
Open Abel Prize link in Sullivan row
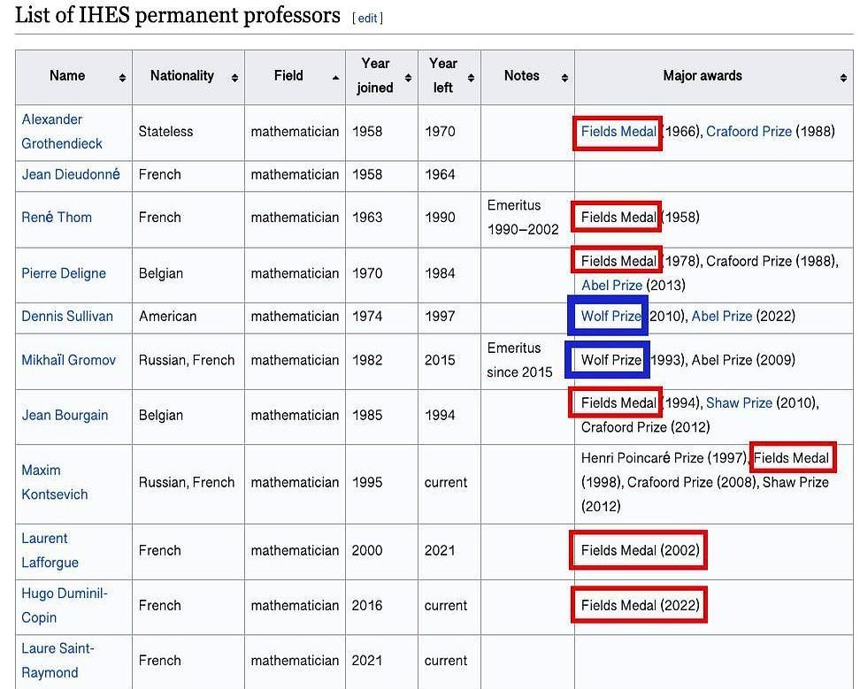point(721,317)
